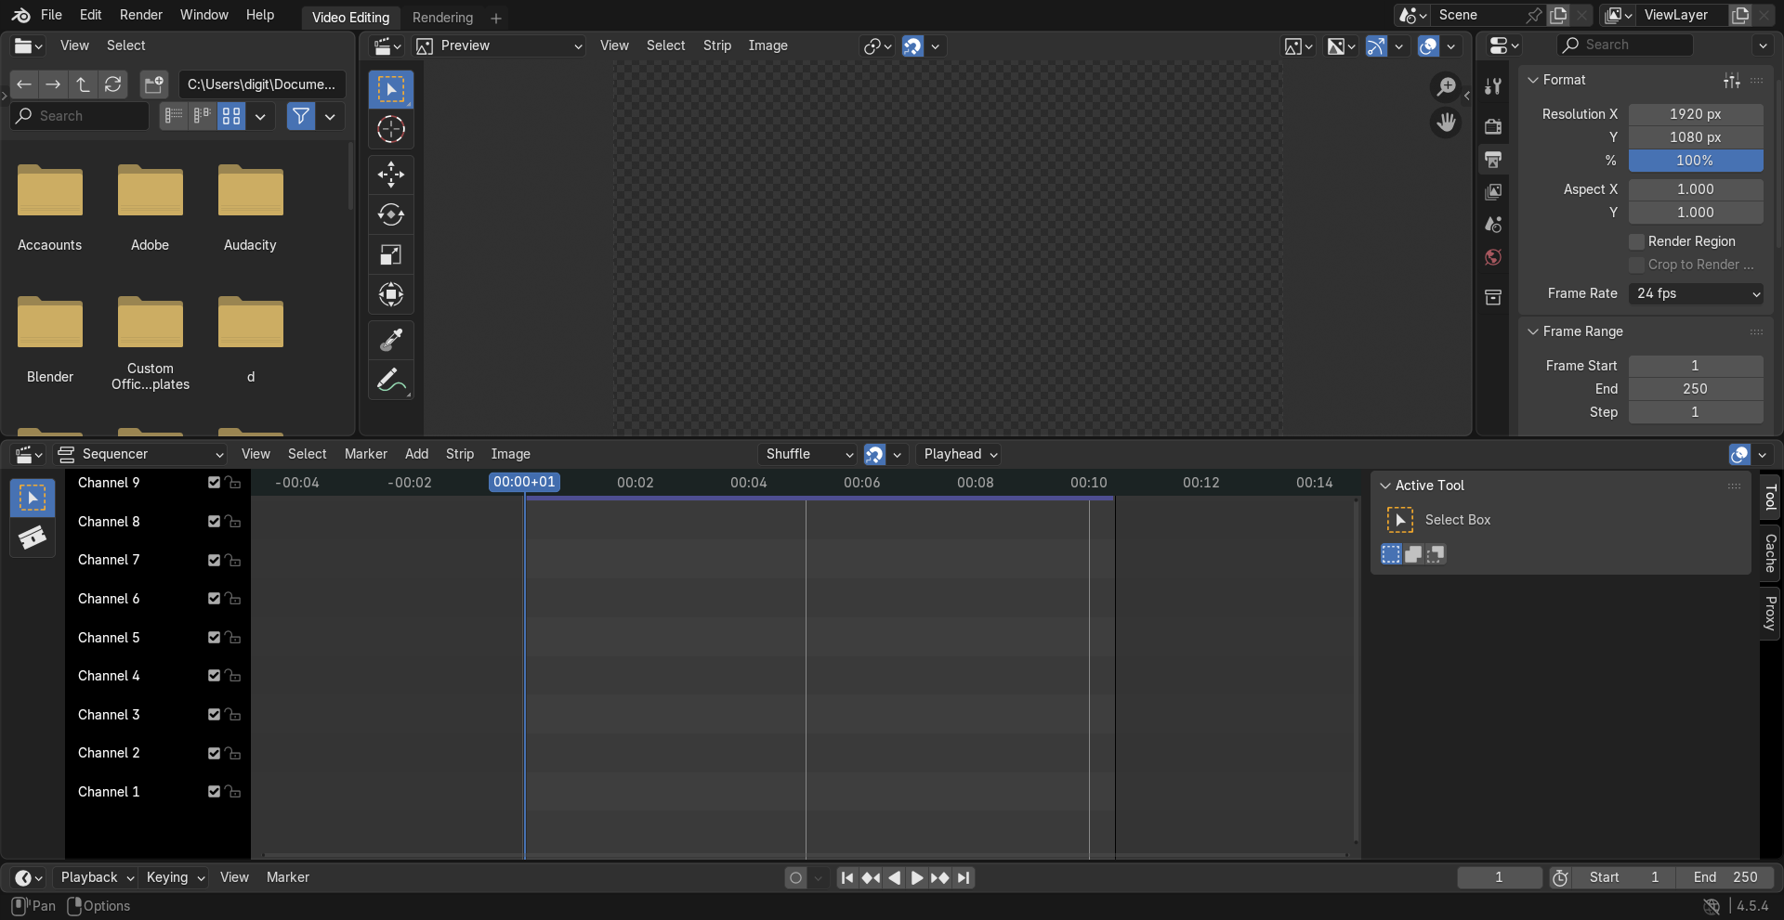Open the Output properties tab icon
Image resolution: width=1784 pixels, height=920 pixels.
click(1493, 160)
